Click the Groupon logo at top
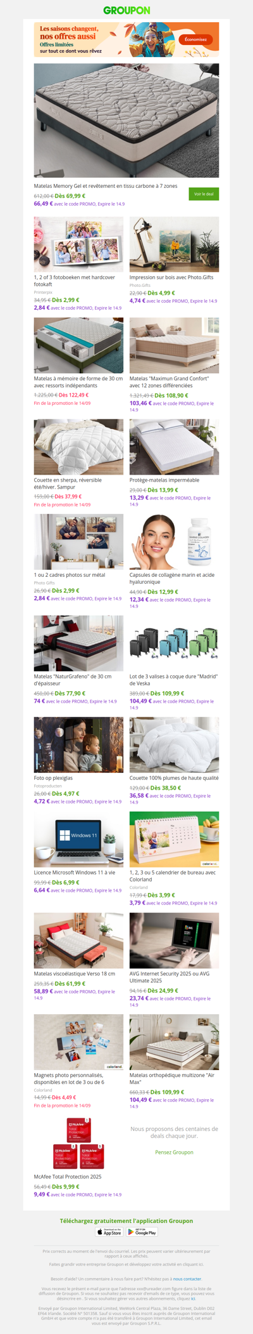 (x=126, y=10)
